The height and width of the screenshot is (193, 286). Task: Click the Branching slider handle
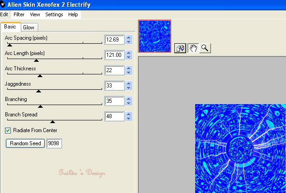pyautogui.click(x=40, y=106)
